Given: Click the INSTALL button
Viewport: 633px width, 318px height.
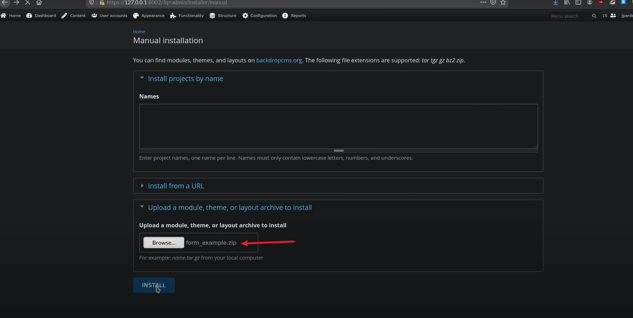Looking at the screenshot, I should (154, 285).
